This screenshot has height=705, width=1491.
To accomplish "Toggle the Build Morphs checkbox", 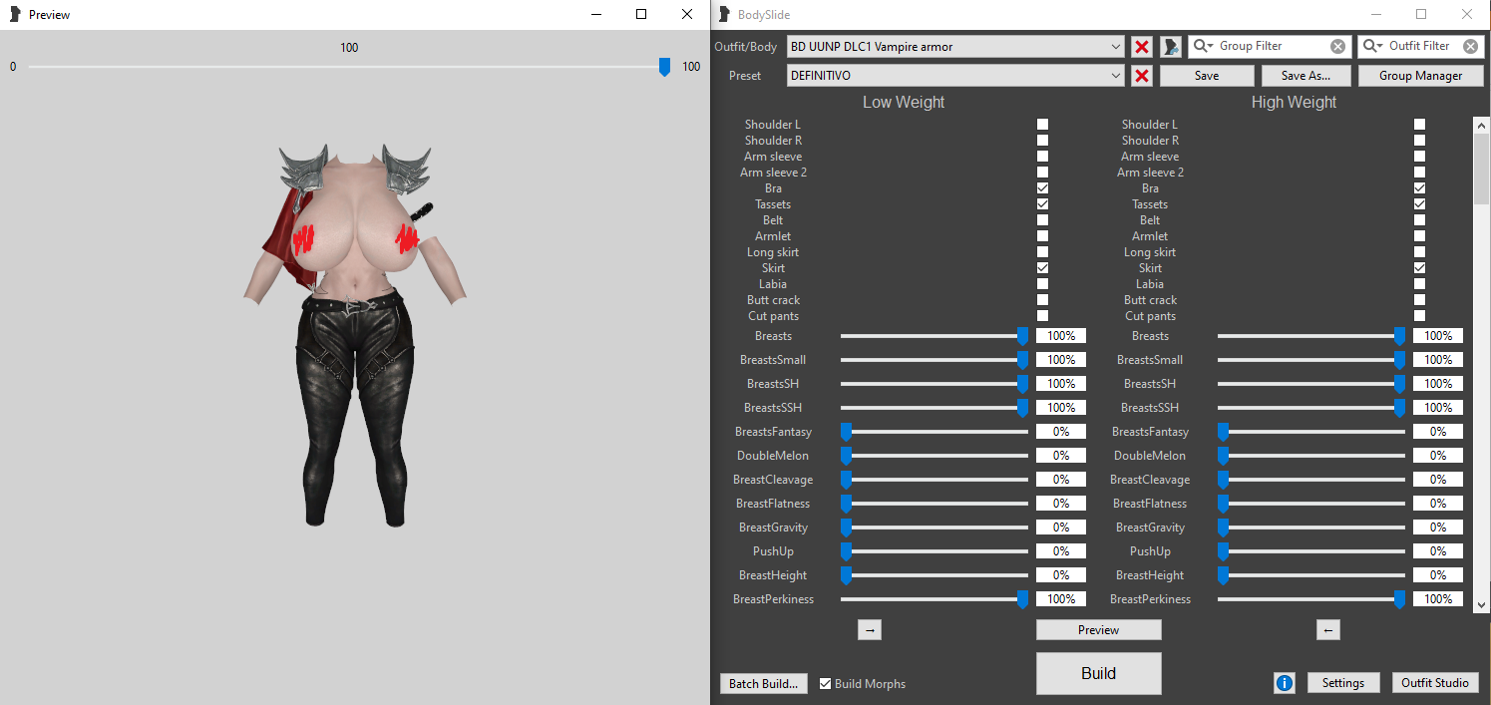I will point(825,683).
